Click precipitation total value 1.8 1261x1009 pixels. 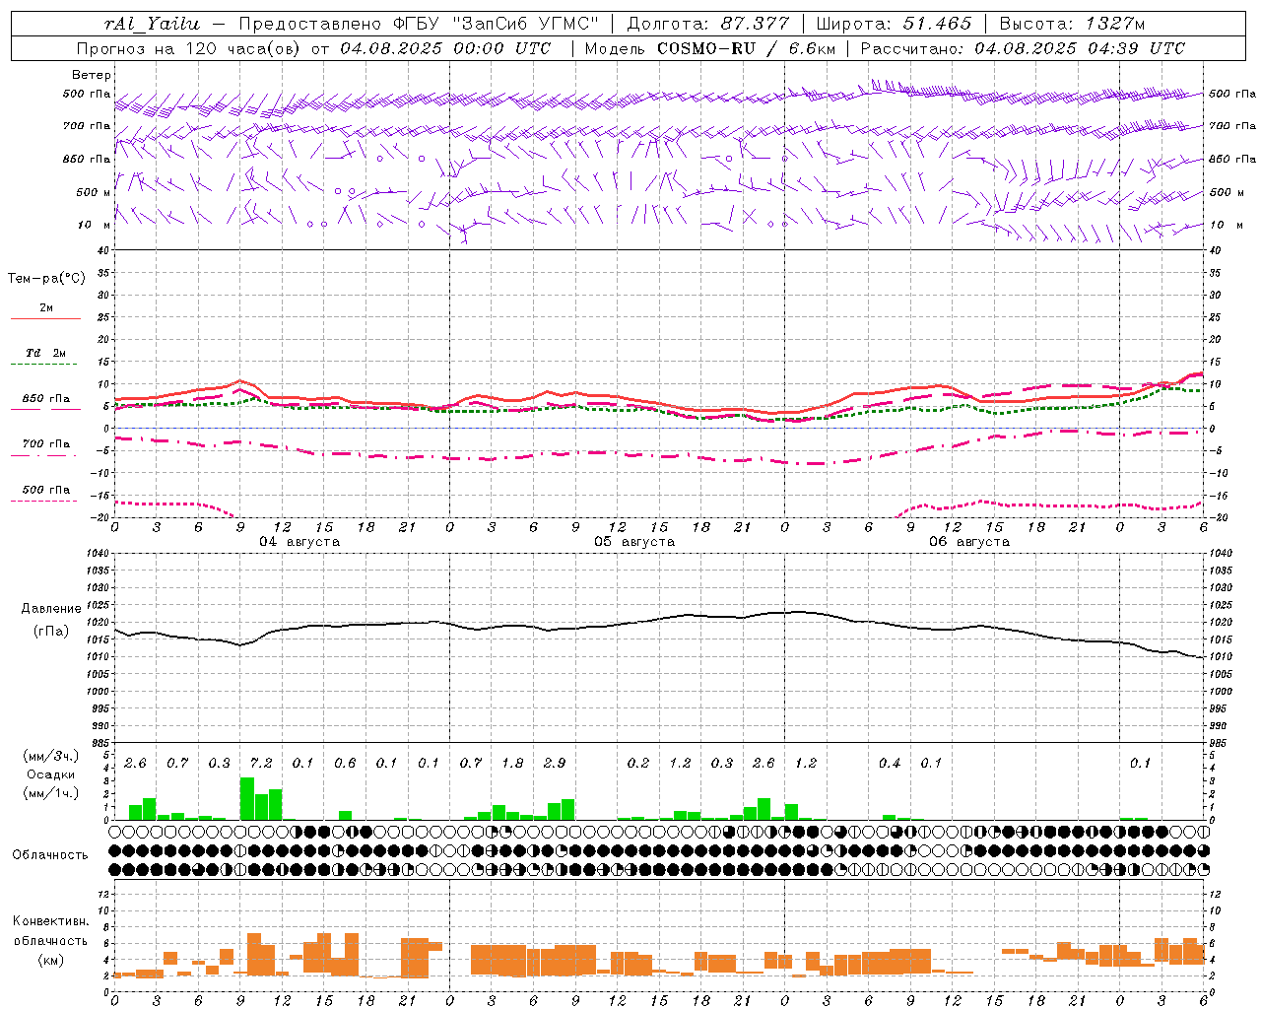click(x=512, y=764)
